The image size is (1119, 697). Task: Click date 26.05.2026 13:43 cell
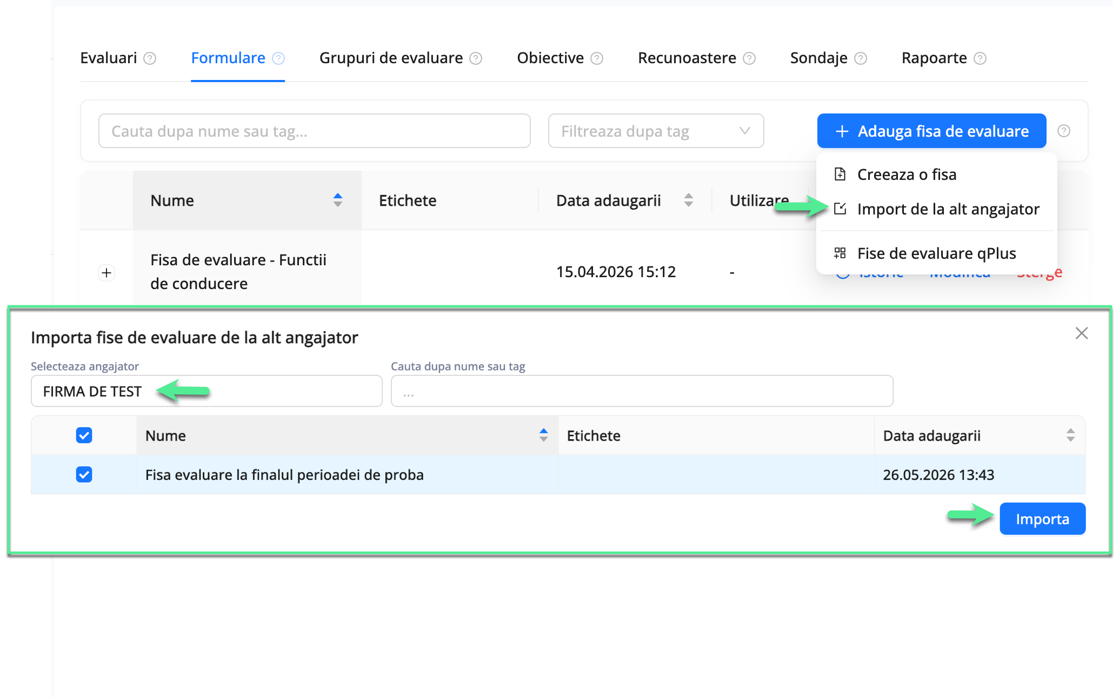pyautogui.click(x=938, y=475)
